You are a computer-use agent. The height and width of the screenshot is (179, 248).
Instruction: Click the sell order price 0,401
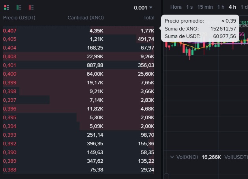(x=9, y=65)
